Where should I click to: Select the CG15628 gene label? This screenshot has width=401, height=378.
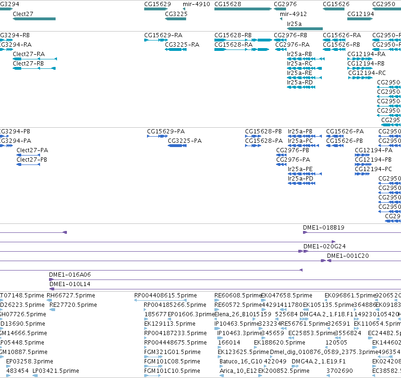click(228, 4)
